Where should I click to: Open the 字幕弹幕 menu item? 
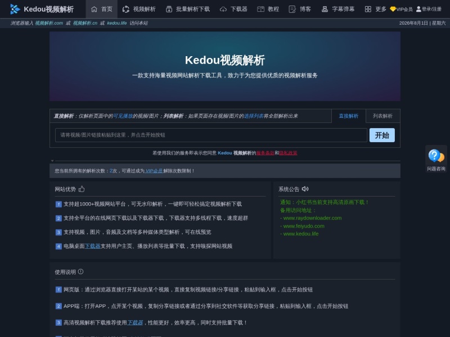[338, 9]
